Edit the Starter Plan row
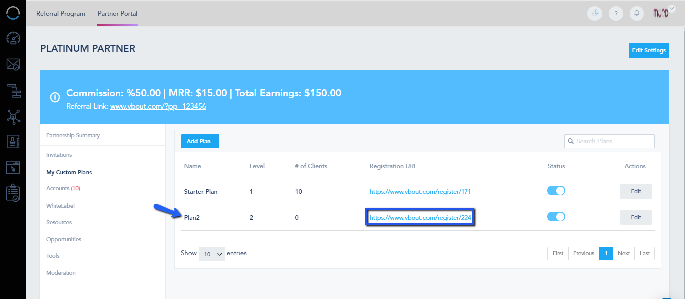 [x=636, y=191]
